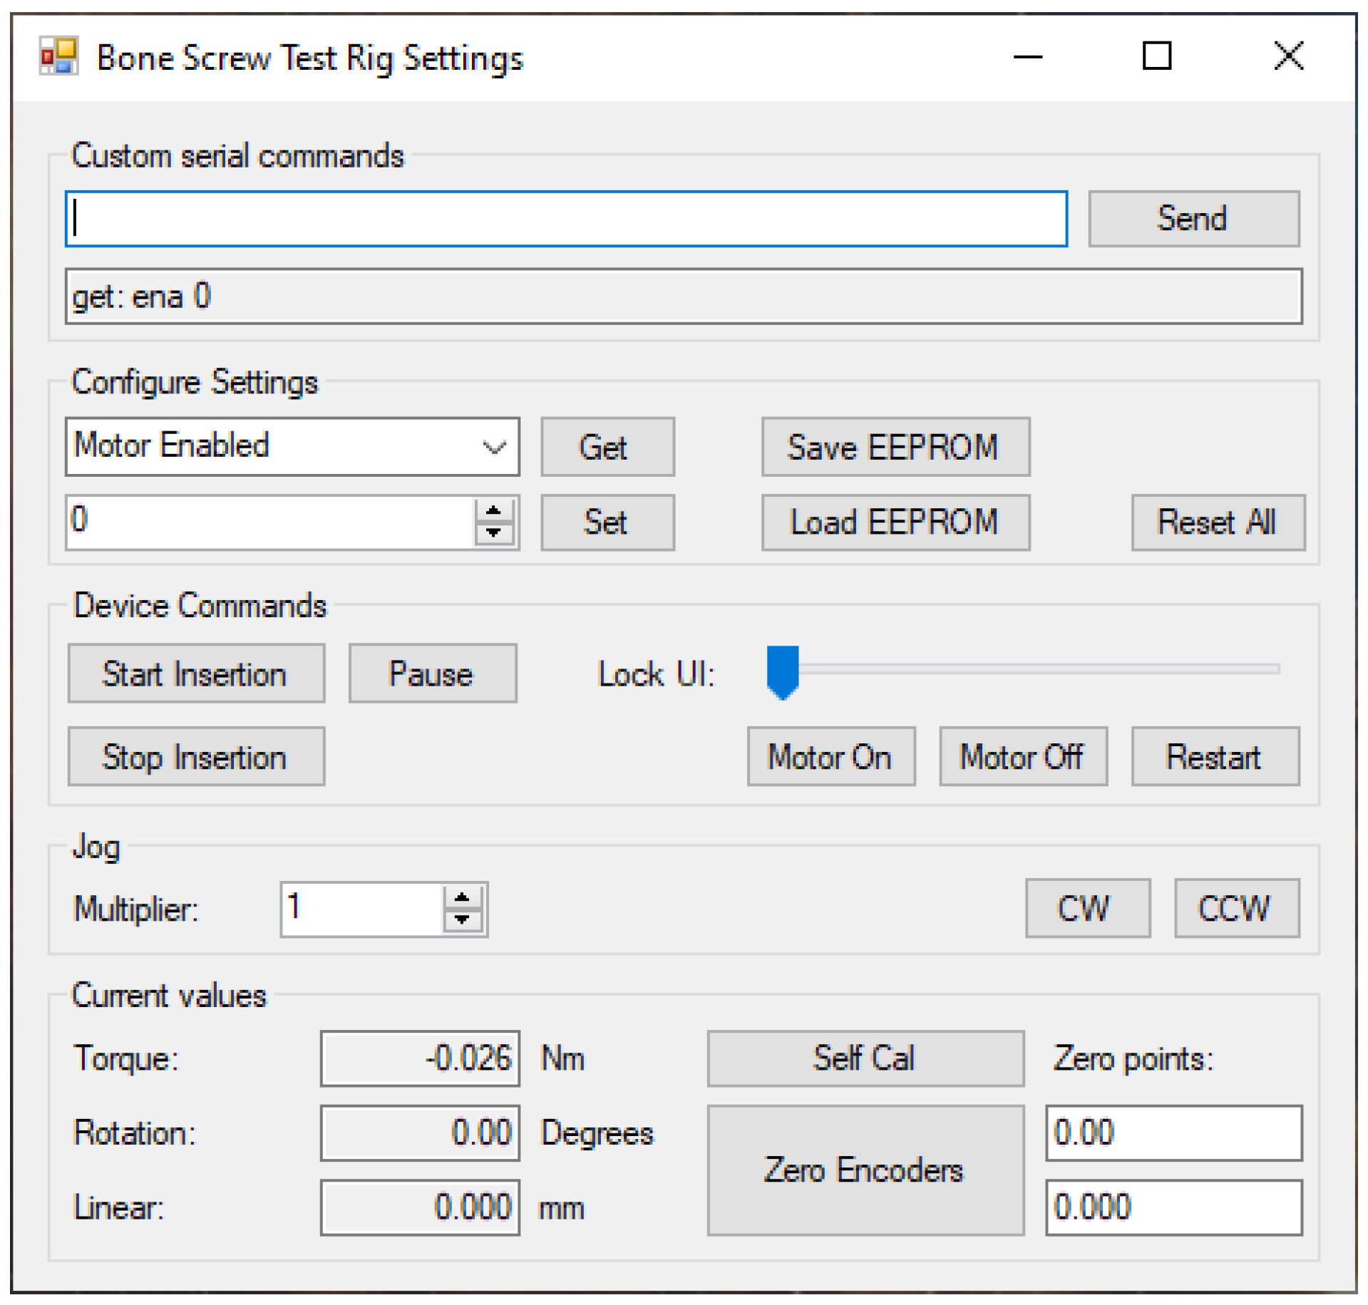Zero the encoders
Image resolution: width=1368 pixels, height=1305 pixels.
point(865,1170)
